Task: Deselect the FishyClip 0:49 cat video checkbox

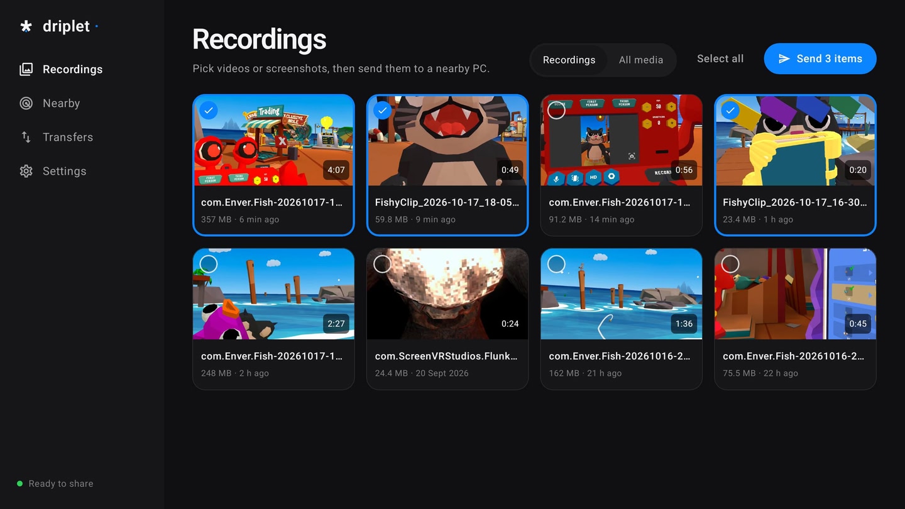Action: (382, 111)
